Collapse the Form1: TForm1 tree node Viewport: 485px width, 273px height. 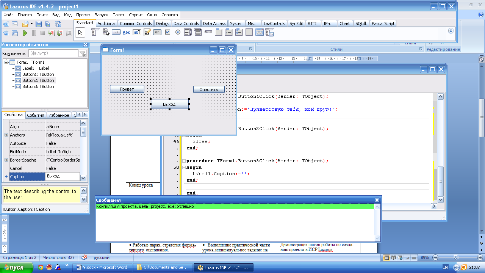[6, 62]
